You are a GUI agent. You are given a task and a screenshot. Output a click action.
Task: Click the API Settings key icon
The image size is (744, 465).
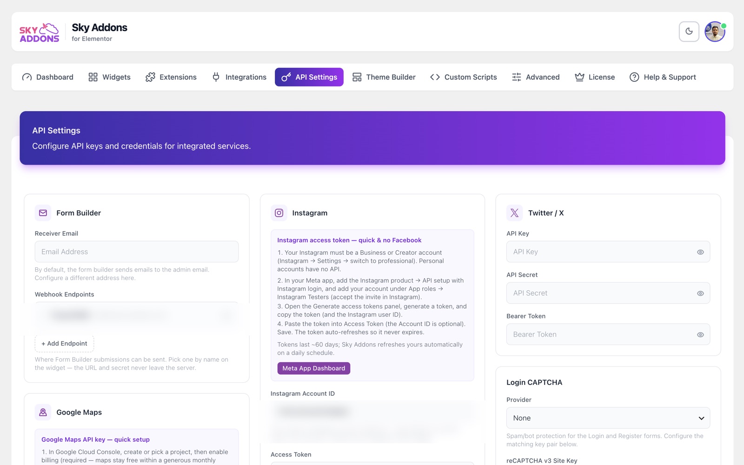[286, 77]
